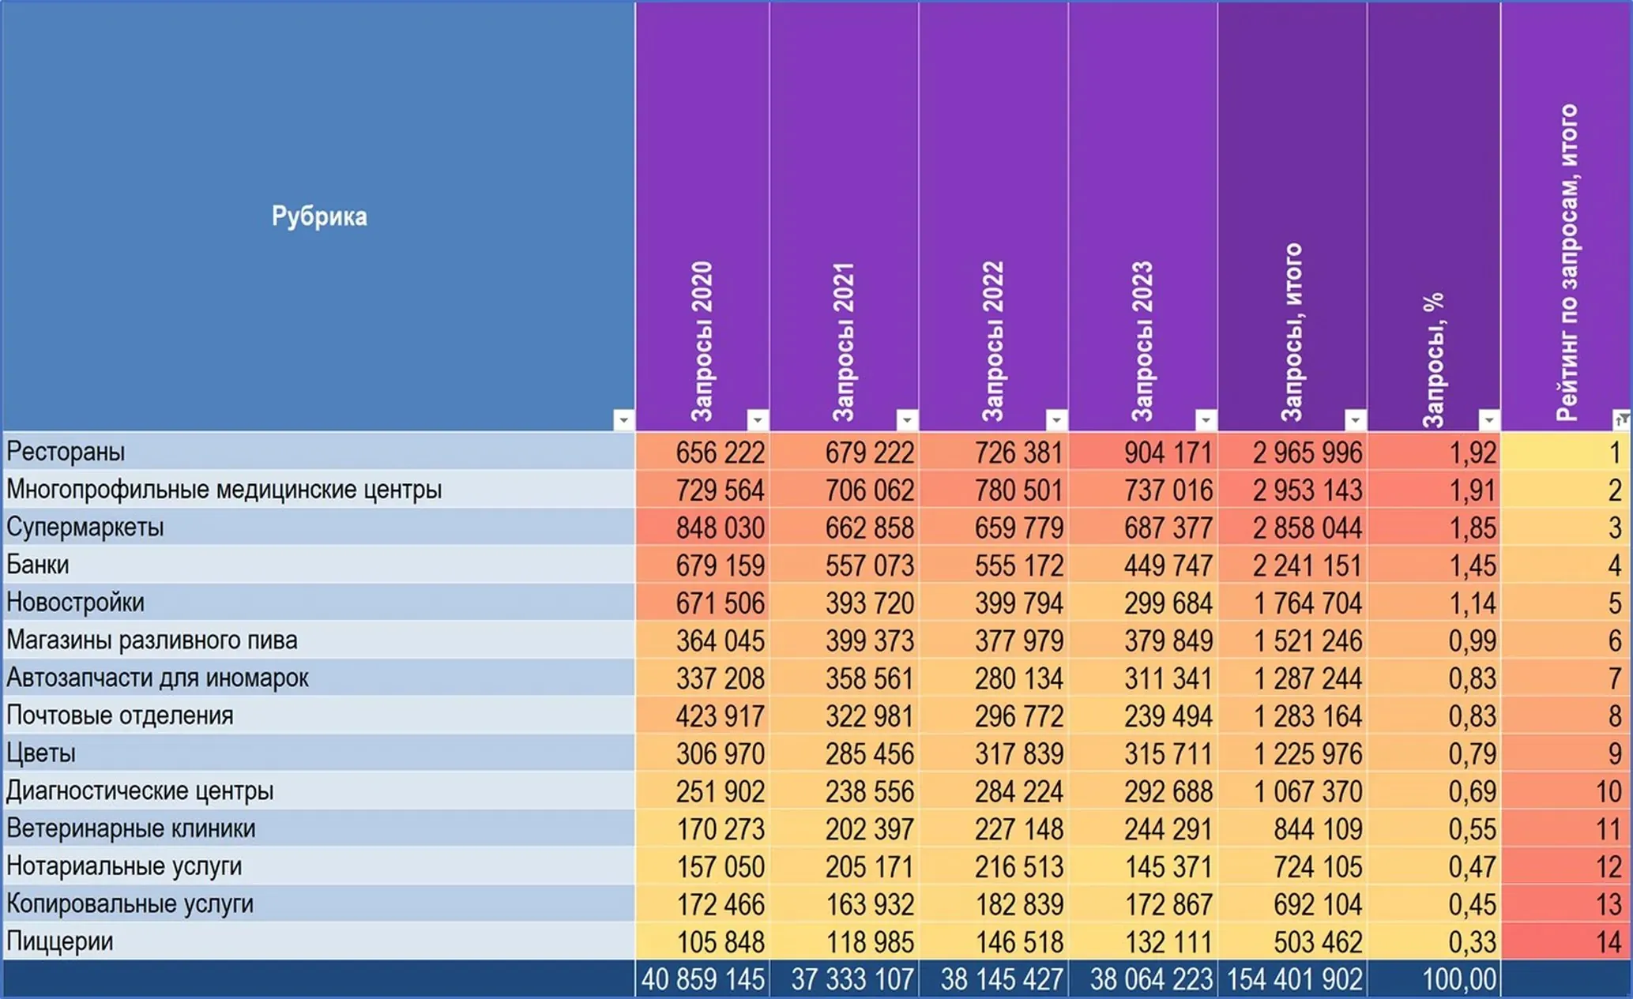Click the Запросы 2021 header text
The width and height of the screenshot is (1633, 999).
coord(843,342)
